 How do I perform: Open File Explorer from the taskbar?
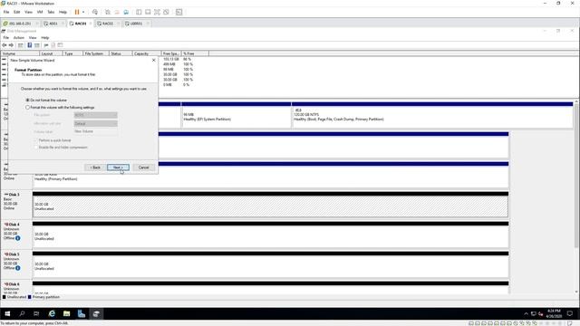point(66,314)
